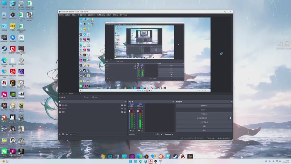This screenshot has height=164, width=291.
Task: Open Steam desktop shortcut
Action: click(4, 50)
